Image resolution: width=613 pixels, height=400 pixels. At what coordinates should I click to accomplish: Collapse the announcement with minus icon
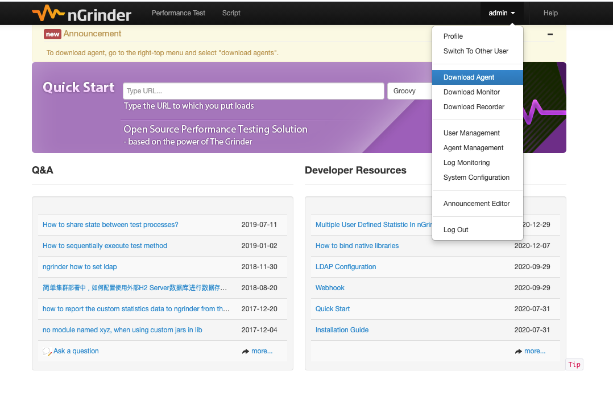pos(550,34)
